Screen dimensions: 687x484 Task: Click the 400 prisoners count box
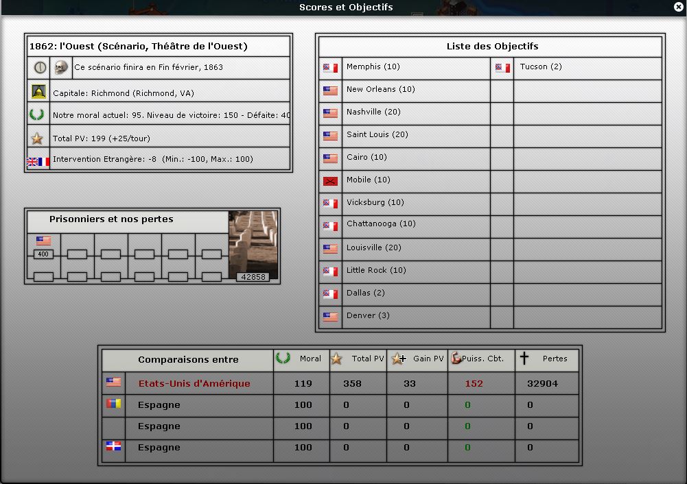point(43,254)
